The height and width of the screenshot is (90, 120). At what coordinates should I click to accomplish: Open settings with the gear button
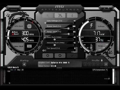(x=47, y=55)
